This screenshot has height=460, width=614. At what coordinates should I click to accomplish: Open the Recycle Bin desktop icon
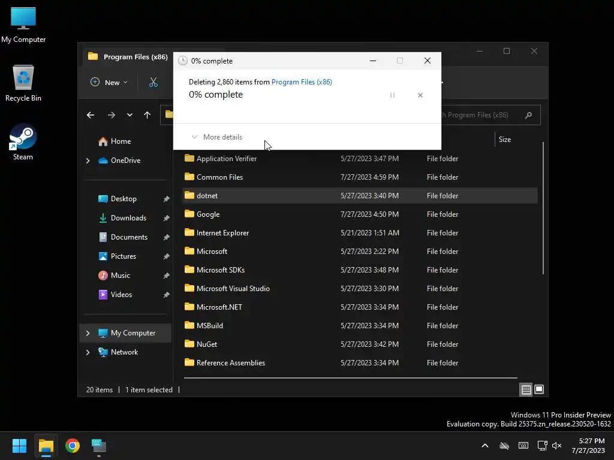click(23, 83)
